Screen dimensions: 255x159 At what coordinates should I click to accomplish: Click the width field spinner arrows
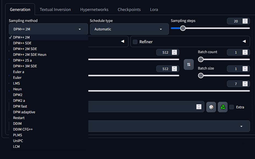point(174,52)
